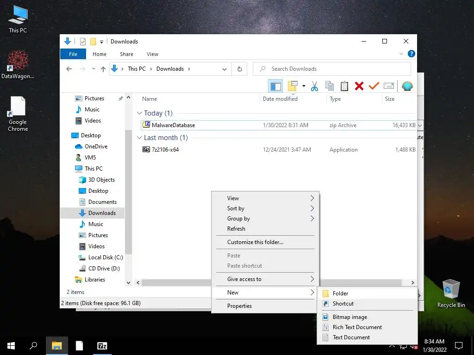The width and height of the screenshot is (474, 355).
Task: Toggle the navigation pane toolbar button
Action: pos(275,86)
